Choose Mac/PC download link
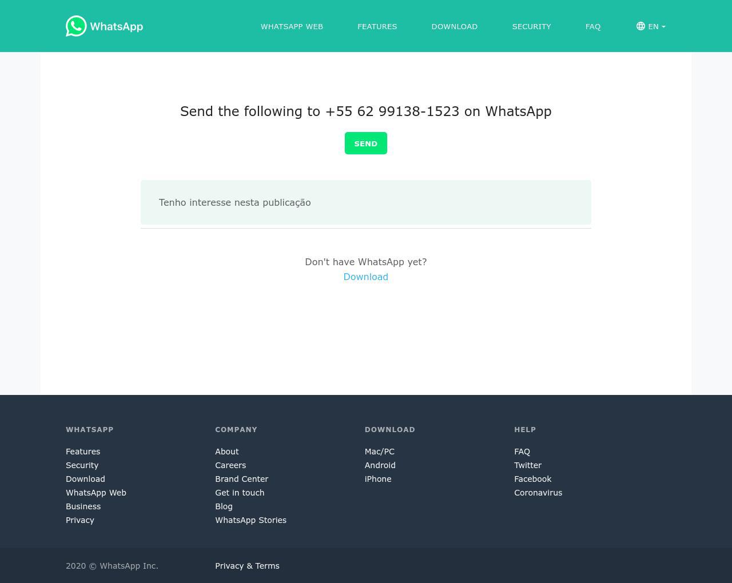 pyautogui.click(x=379, y=452)
